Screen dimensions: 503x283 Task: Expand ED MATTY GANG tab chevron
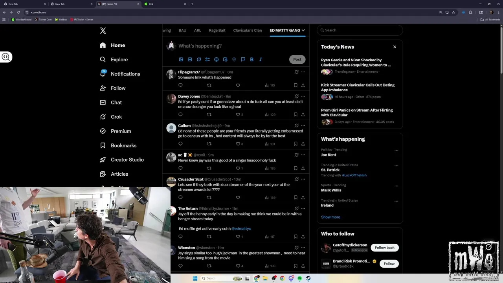tap(303, 30)
